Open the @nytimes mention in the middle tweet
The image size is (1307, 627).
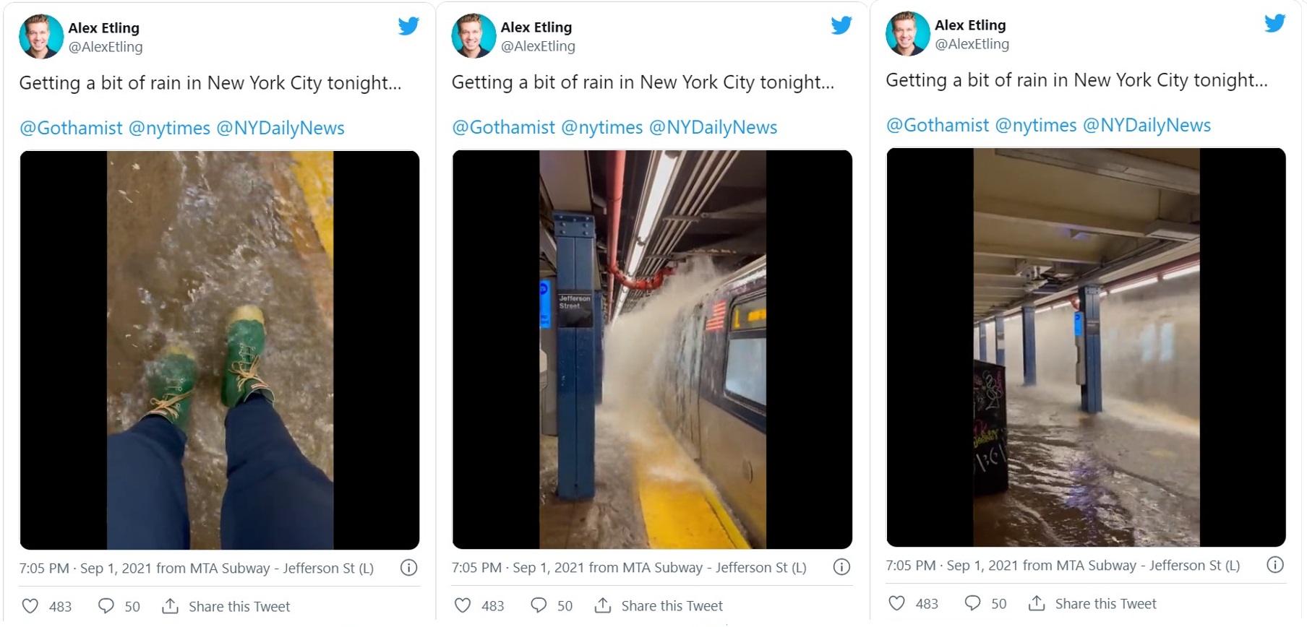point(601,128)
